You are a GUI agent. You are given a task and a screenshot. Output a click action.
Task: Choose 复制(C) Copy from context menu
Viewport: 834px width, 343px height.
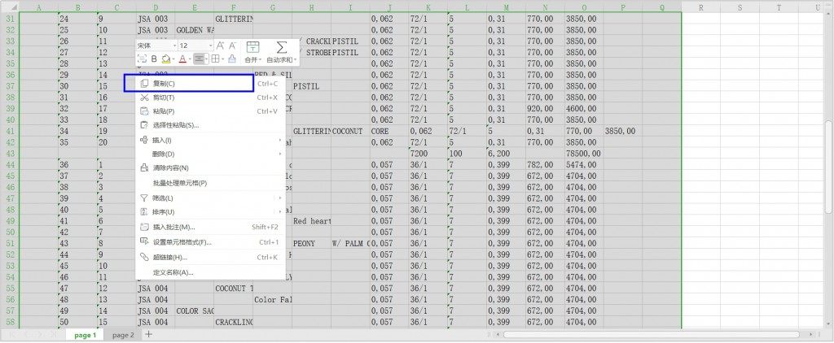point(211,84)
